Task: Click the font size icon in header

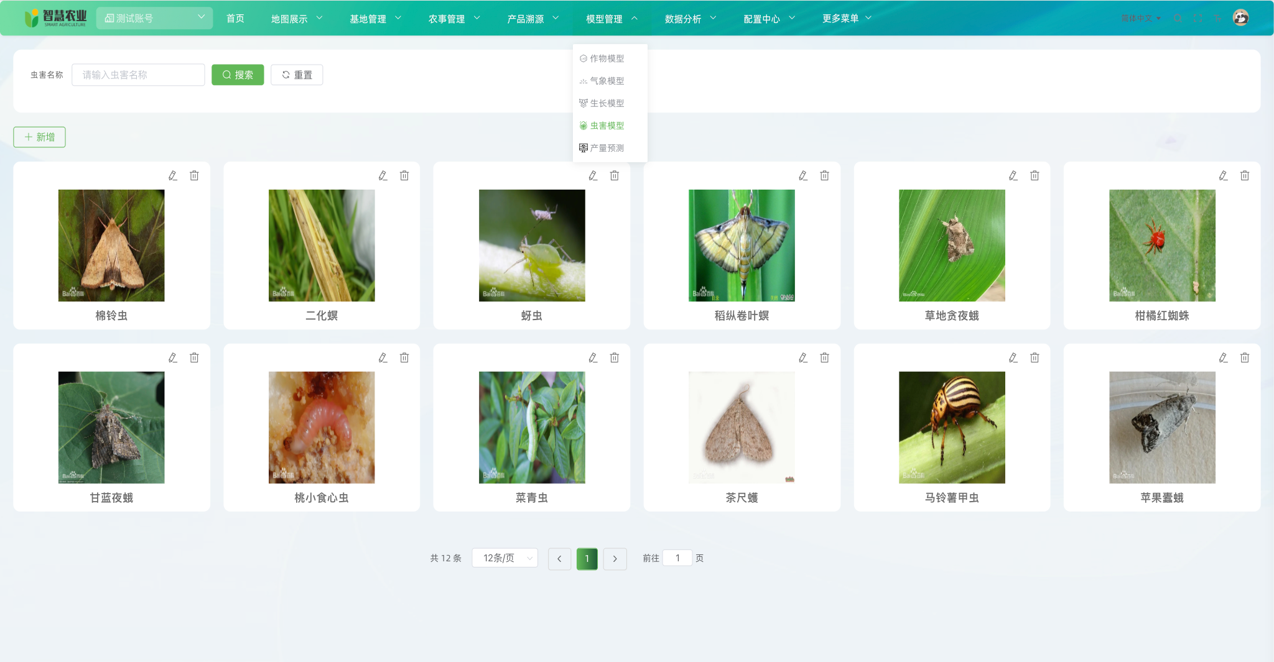Action: [1217, 19]
